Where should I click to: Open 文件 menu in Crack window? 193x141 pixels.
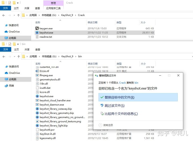point(5,8)
